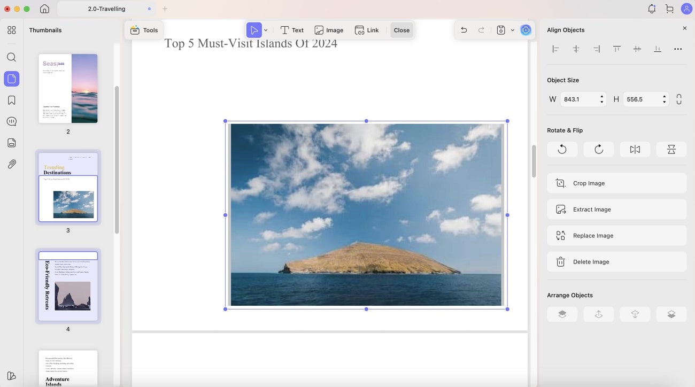
Task: Open the shopping cart icon
Action: [x=669, y=9]
